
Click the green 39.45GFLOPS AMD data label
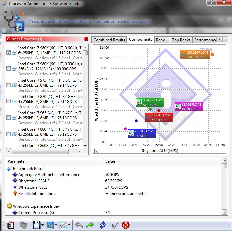click(x=150, y=102)
